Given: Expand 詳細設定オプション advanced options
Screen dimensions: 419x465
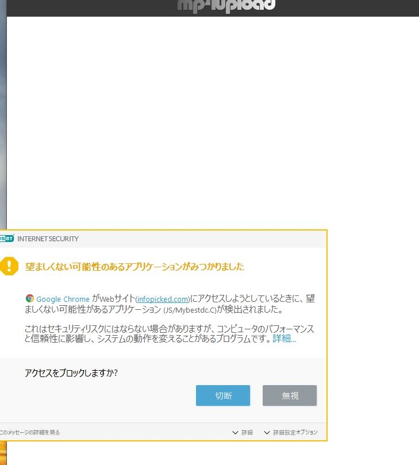Looking at the screenshot, I should tap(291, 432).
